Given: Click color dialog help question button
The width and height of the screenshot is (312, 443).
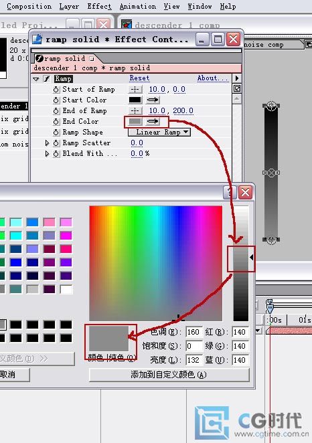Looking at the screenshot, I should click(x=230, y=193).
